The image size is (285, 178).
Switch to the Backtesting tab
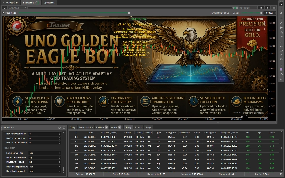tap(31, 3)
